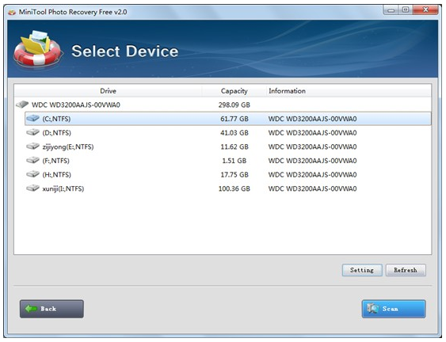Click Information text in the H: row

312,174
